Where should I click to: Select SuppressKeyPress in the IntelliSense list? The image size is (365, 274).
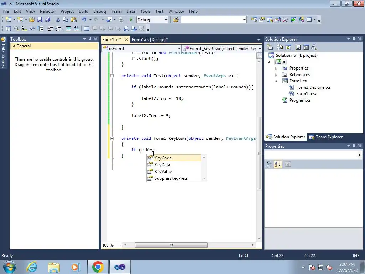tap(174, 178)
